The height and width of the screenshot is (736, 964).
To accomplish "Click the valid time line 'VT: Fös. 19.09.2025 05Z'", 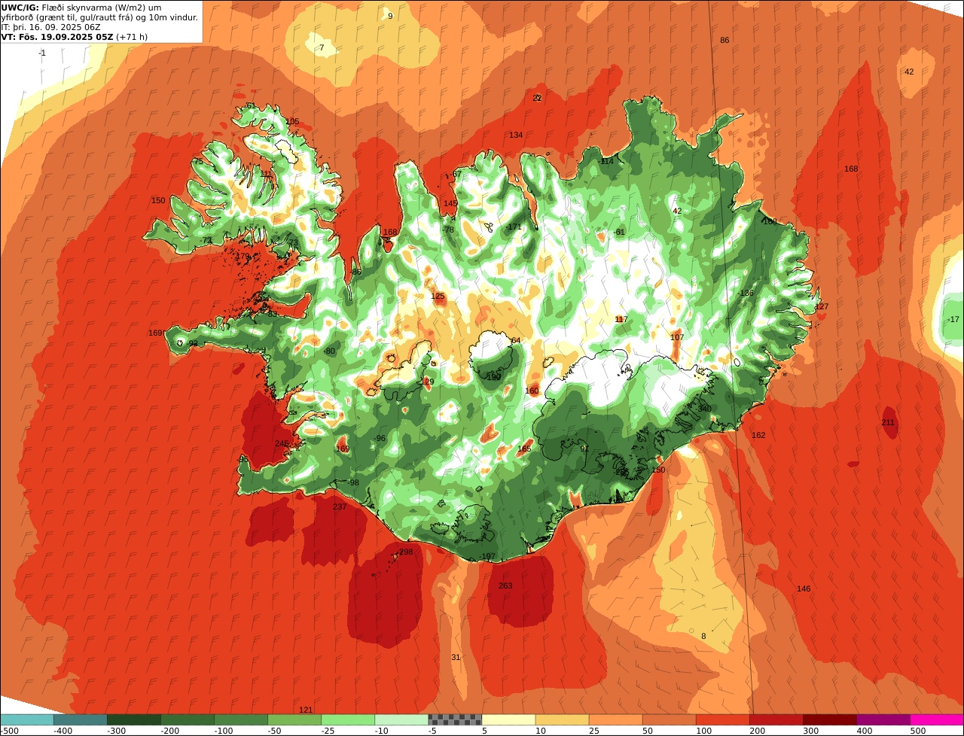I will (56, 37).
